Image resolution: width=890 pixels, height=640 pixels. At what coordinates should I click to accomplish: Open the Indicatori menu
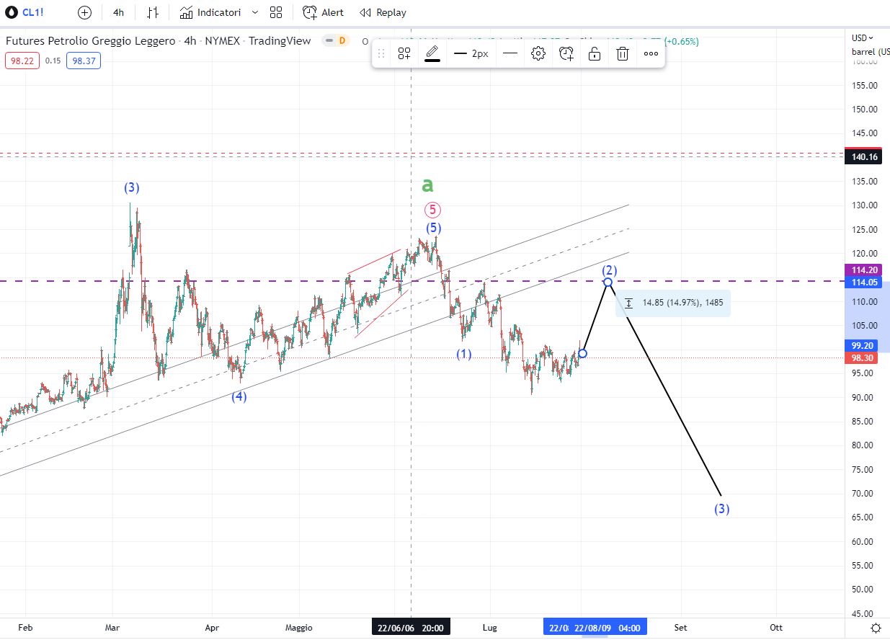point(210,12)
